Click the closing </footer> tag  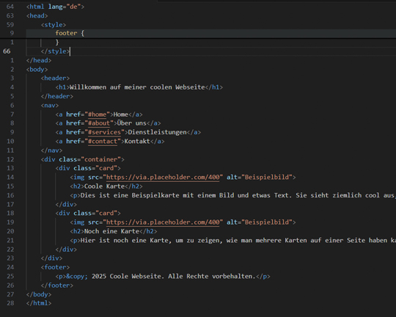point(56,285)
